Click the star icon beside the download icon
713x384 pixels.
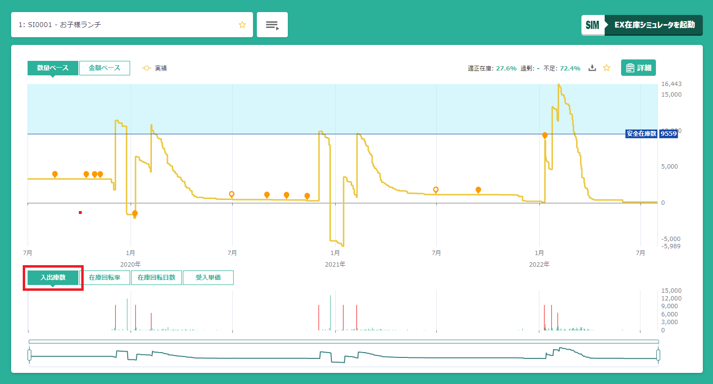(x=606, y=68)
